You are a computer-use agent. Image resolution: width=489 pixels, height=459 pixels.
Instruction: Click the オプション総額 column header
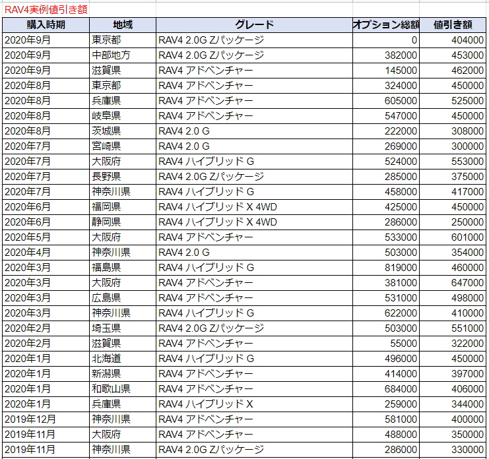point(386,25)
